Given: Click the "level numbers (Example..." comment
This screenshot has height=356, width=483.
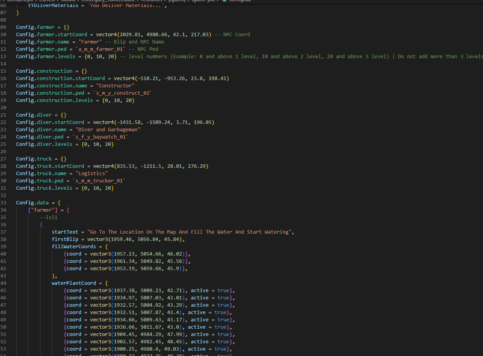Looking at the screenshot, I should 301,57.
